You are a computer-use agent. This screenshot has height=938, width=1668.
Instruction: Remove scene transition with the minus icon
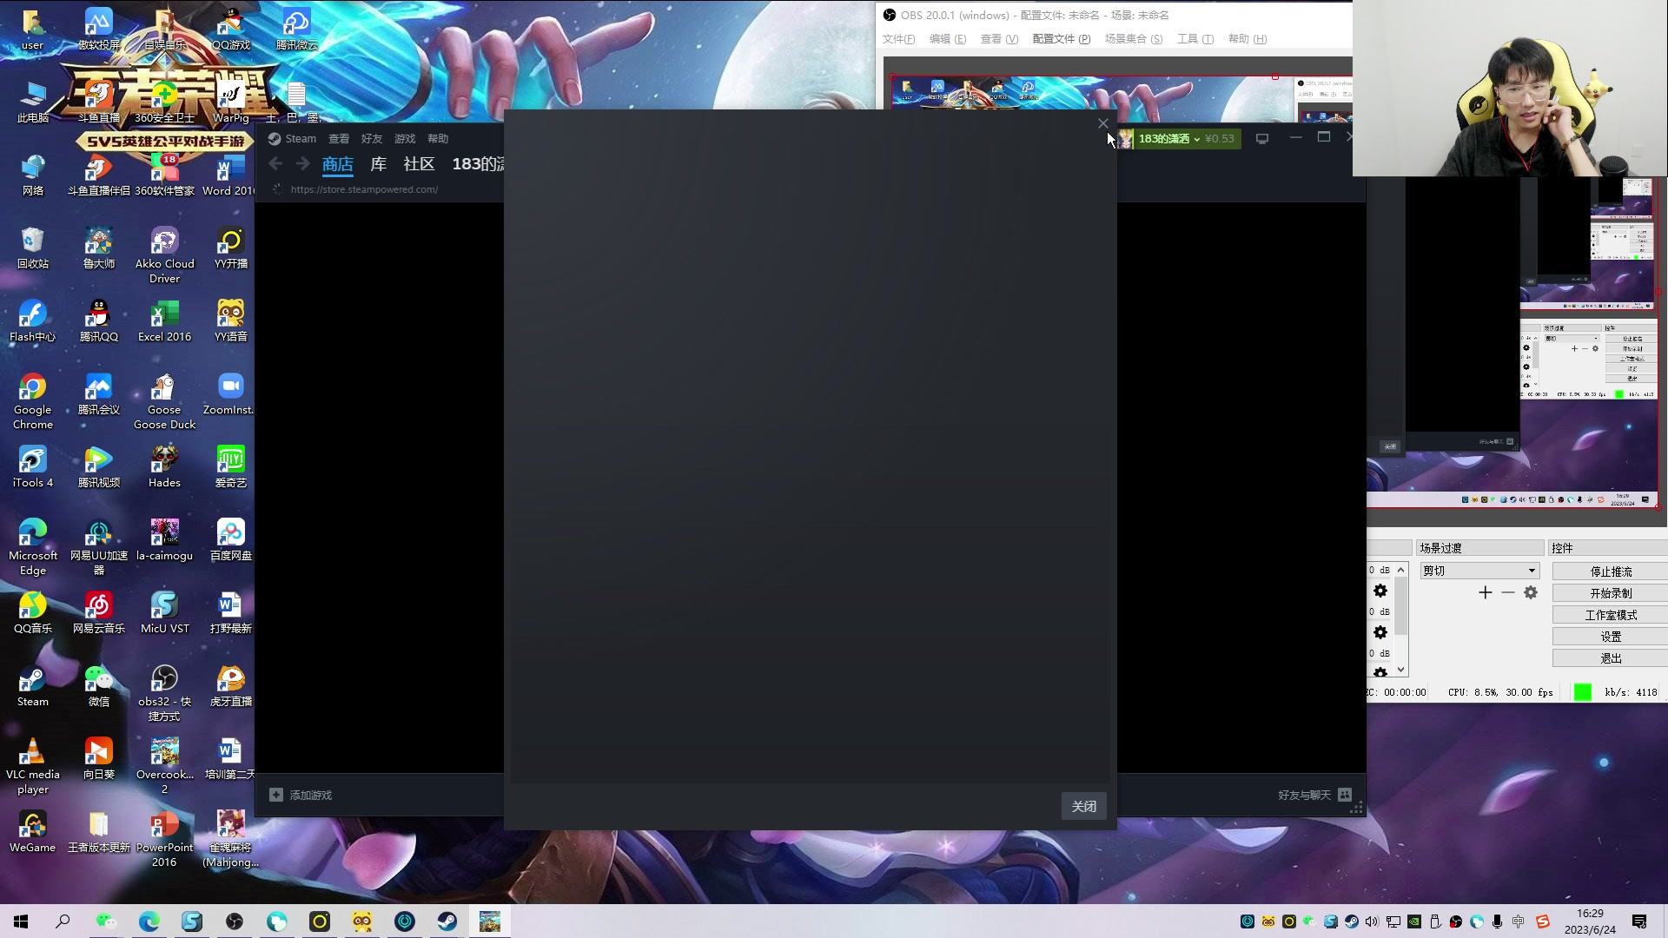(x=1507, y=592)
